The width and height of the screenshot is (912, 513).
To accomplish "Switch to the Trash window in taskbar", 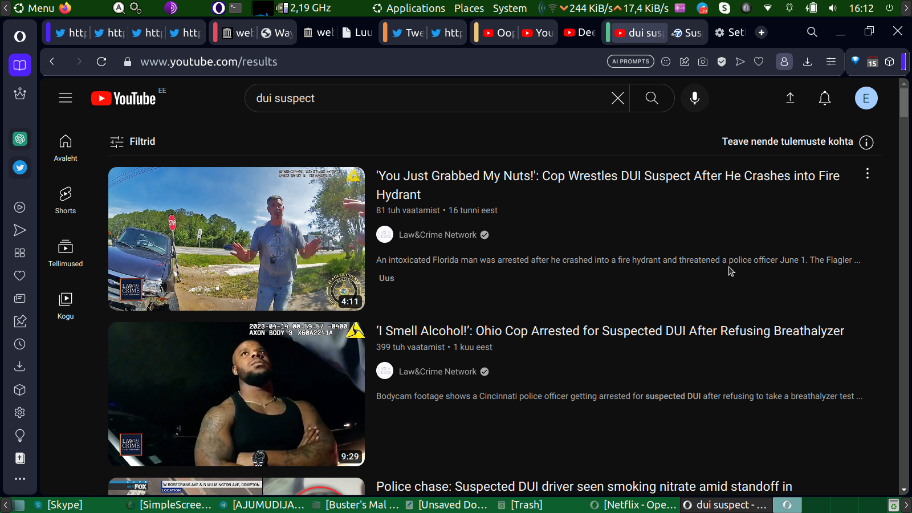I will (x=520, y=505).
